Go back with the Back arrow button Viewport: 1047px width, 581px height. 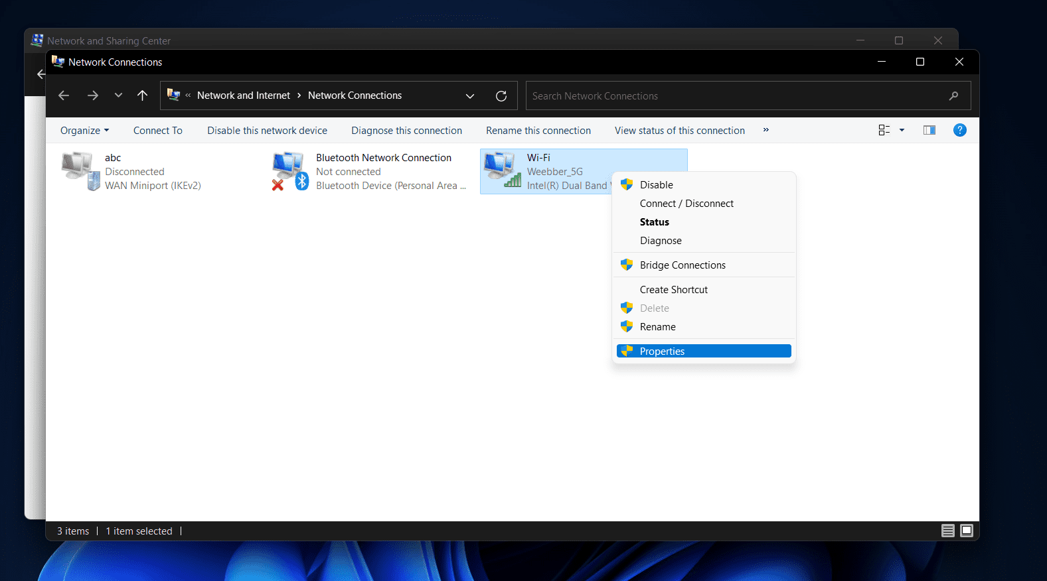coord(64,96)
